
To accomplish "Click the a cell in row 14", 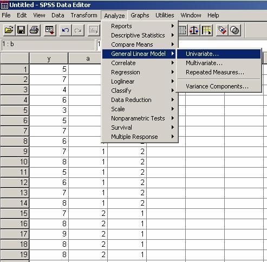I will coord(88,203).
